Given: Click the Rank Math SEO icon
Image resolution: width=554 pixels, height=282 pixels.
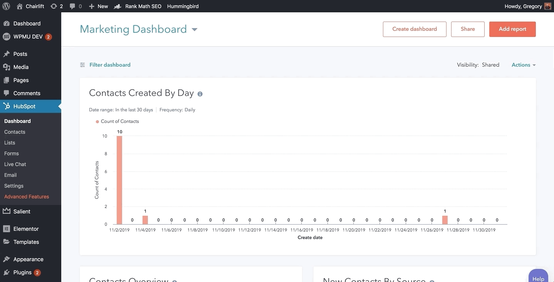Looking at the screenshot, I should 118,6.
